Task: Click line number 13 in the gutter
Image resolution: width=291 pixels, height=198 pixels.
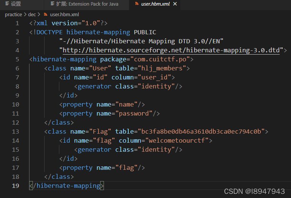Action: coord(15,131)
